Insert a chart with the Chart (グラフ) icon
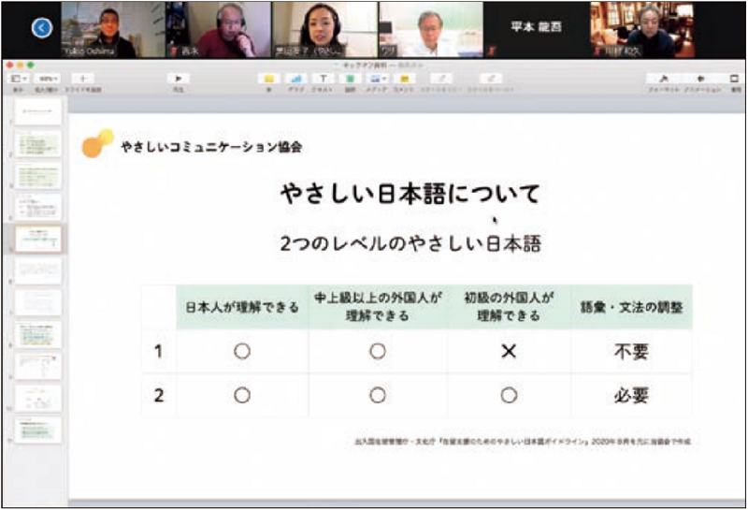Screen dimensions: 748x510 pos(295,79)
